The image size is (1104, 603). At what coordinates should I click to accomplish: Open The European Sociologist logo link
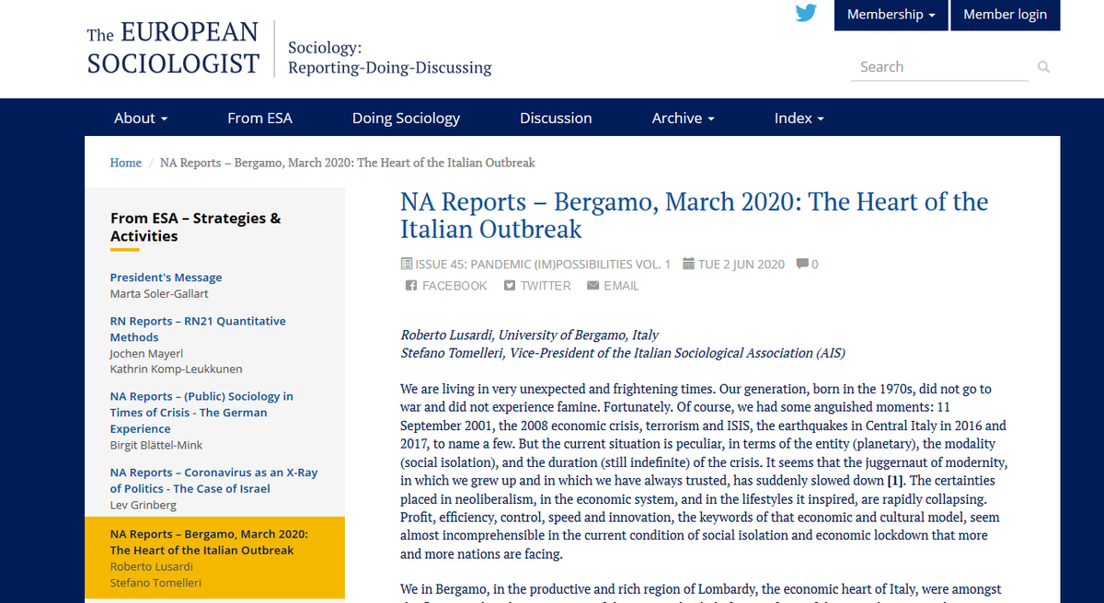[x=173, y=49]
